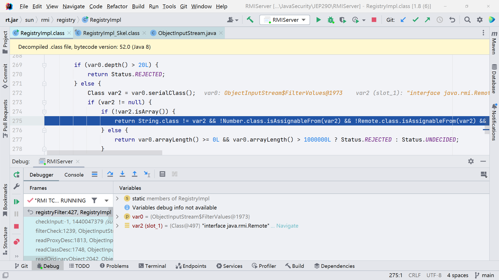
Task: Click the Step Out debugger icon
Action: (x=134, y=174)
